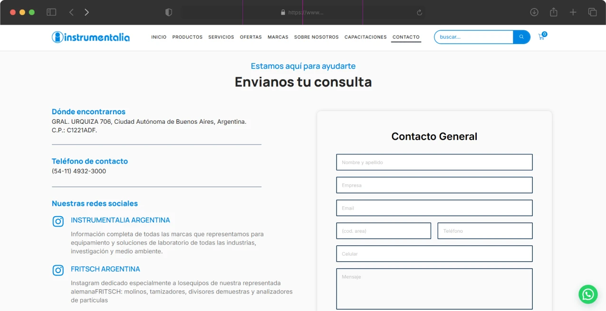Image resolution: width=606 pixels, height=311 pixels.
Task: Click the Contacto General form title
Action: point(434,137)
